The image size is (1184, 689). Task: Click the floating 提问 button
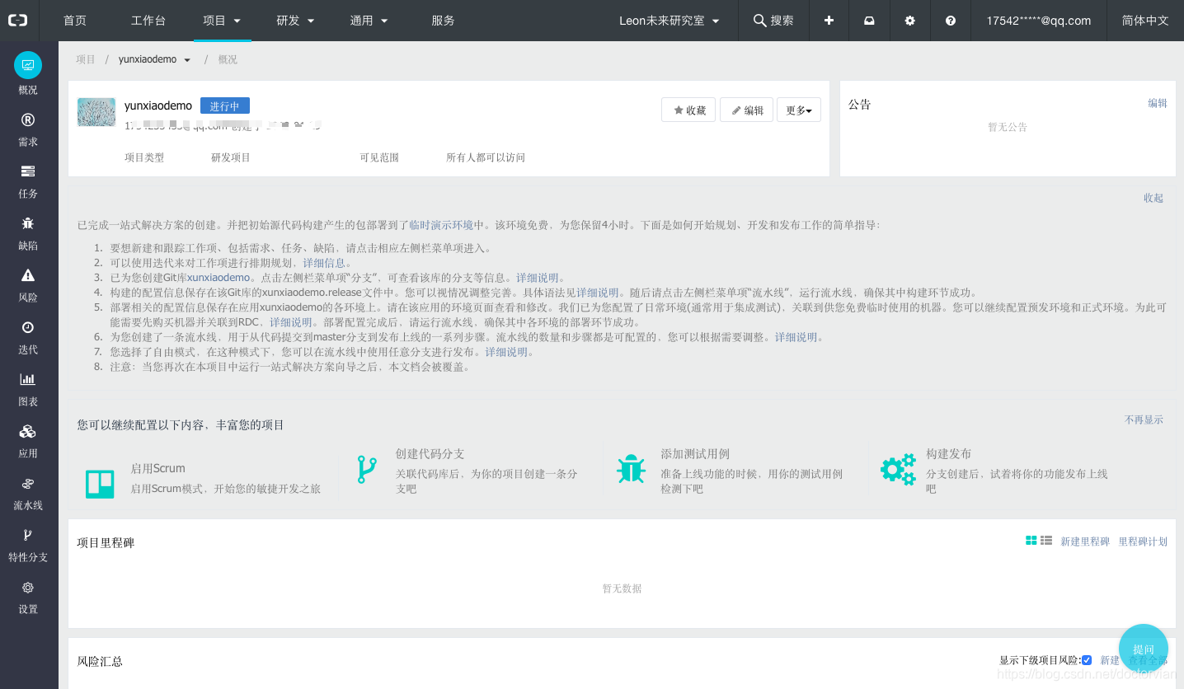pos(1144,649)
